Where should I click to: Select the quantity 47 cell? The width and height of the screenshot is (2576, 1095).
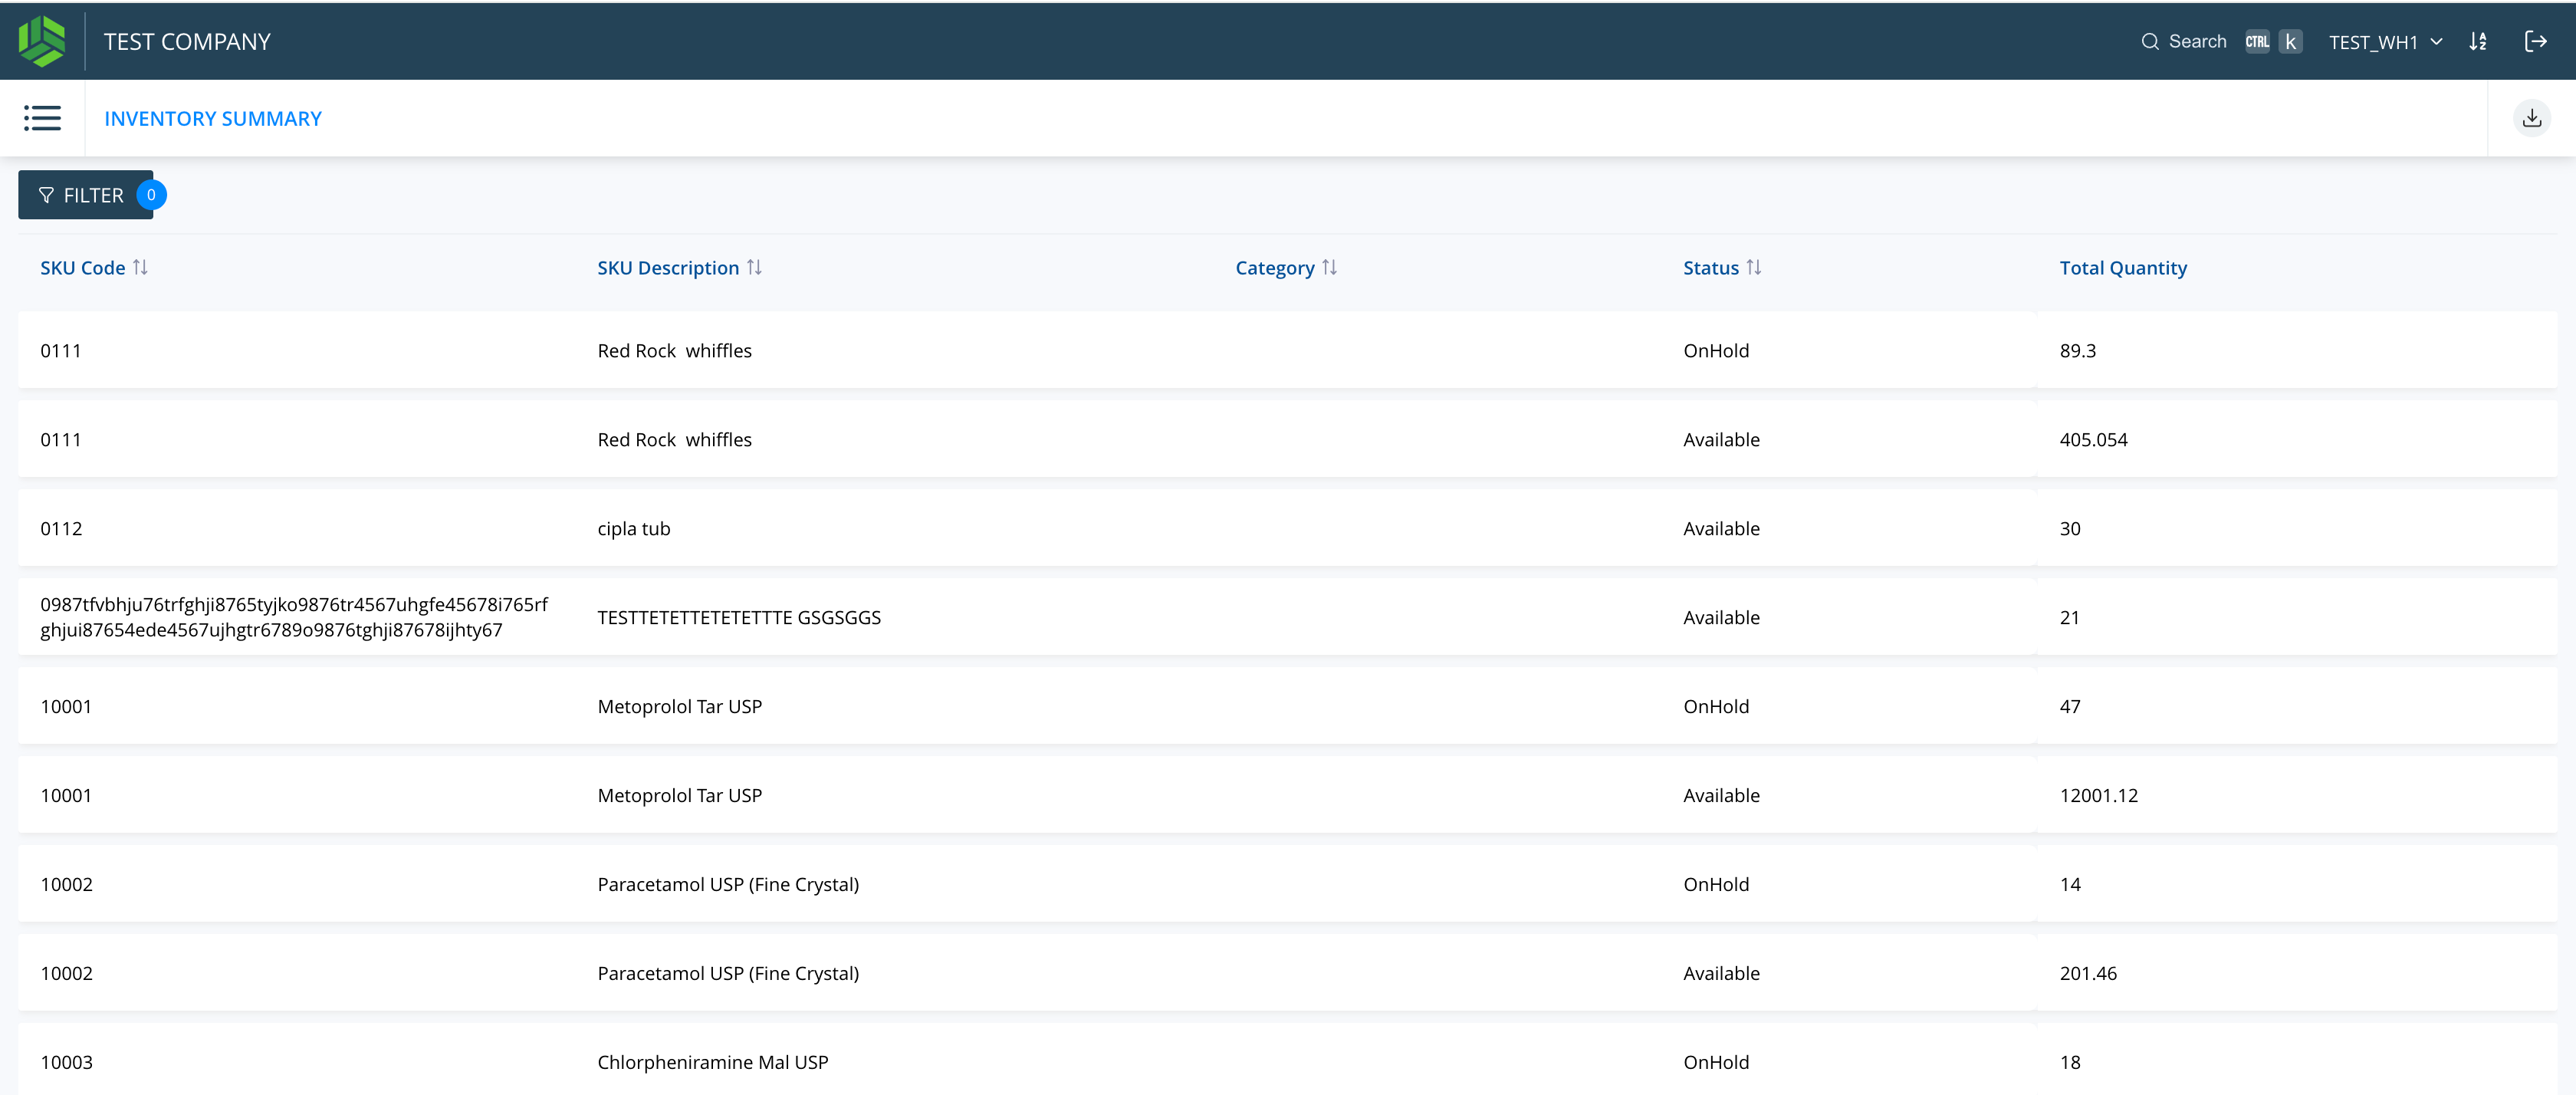pos(2070,706)
